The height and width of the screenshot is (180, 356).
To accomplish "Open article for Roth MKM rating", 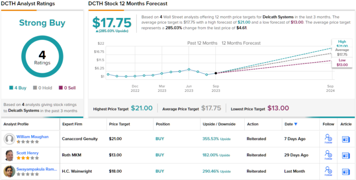I will coord(346,156).
